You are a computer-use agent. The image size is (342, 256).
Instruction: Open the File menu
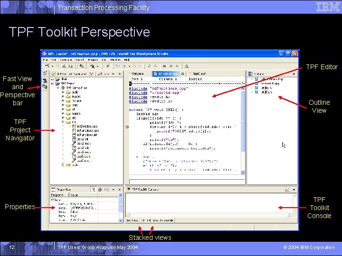[46, 60]
